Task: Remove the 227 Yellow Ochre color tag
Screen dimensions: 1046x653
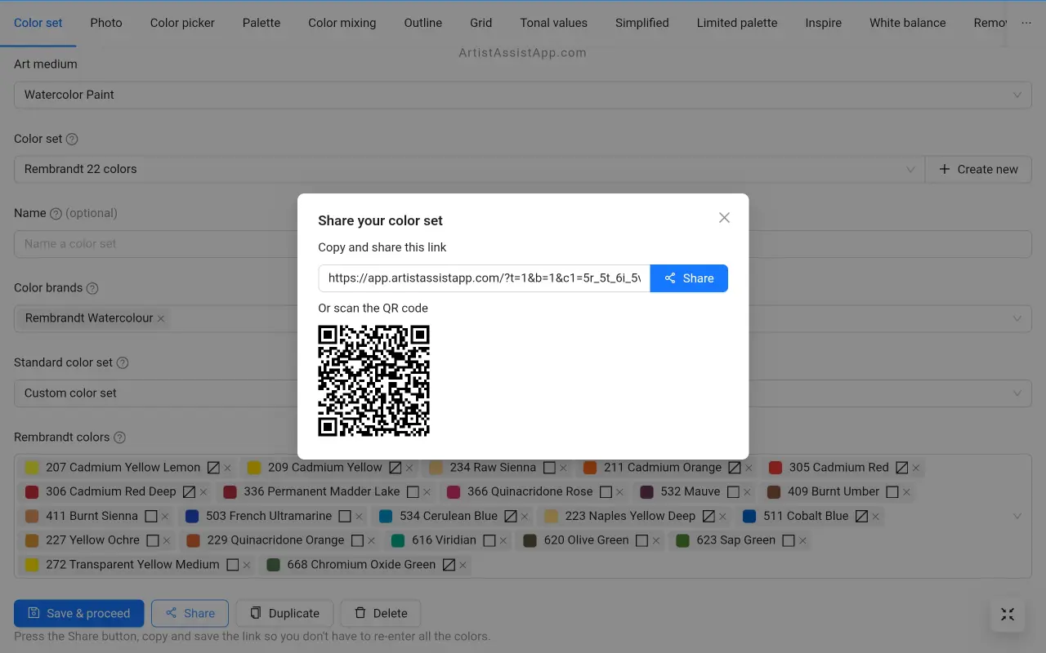Action: click(167, 540)
